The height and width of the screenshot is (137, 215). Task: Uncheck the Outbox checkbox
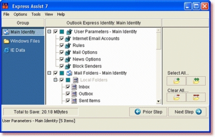point(68,94)
